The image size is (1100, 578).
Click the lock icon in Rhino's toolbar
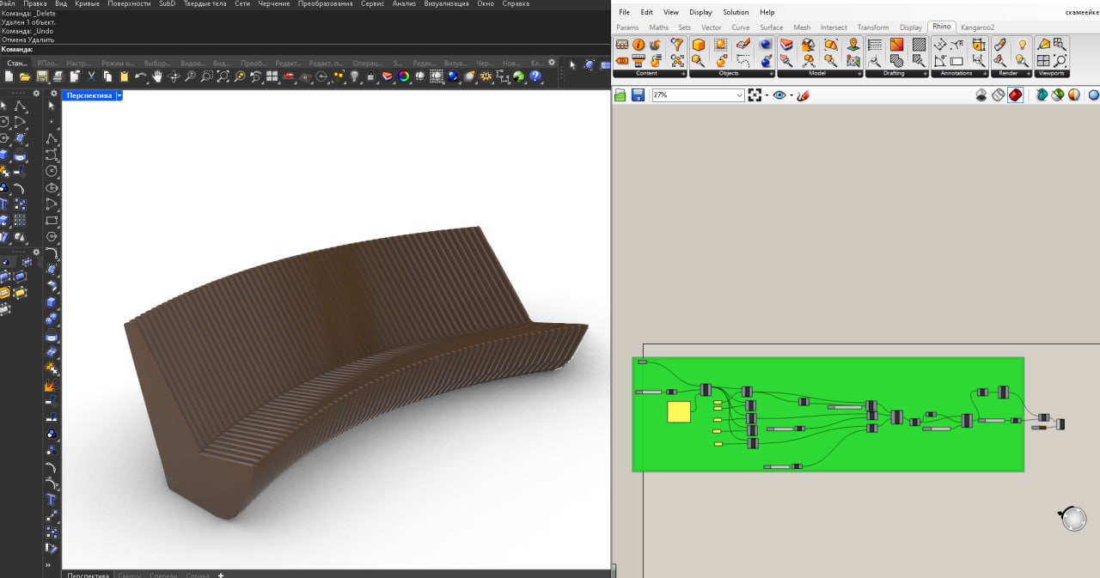pos(370,76)
